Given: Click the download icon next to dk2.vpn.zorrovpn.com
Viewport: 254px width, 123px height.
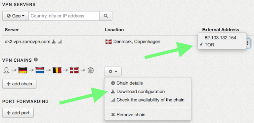Looking at the screenshot, I should click(x=54, y=42).
